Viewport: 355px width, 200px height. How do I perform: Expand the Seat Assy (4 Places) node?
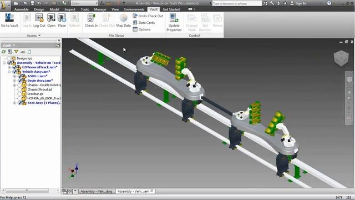pyautogui.click(x=15, y=103)
